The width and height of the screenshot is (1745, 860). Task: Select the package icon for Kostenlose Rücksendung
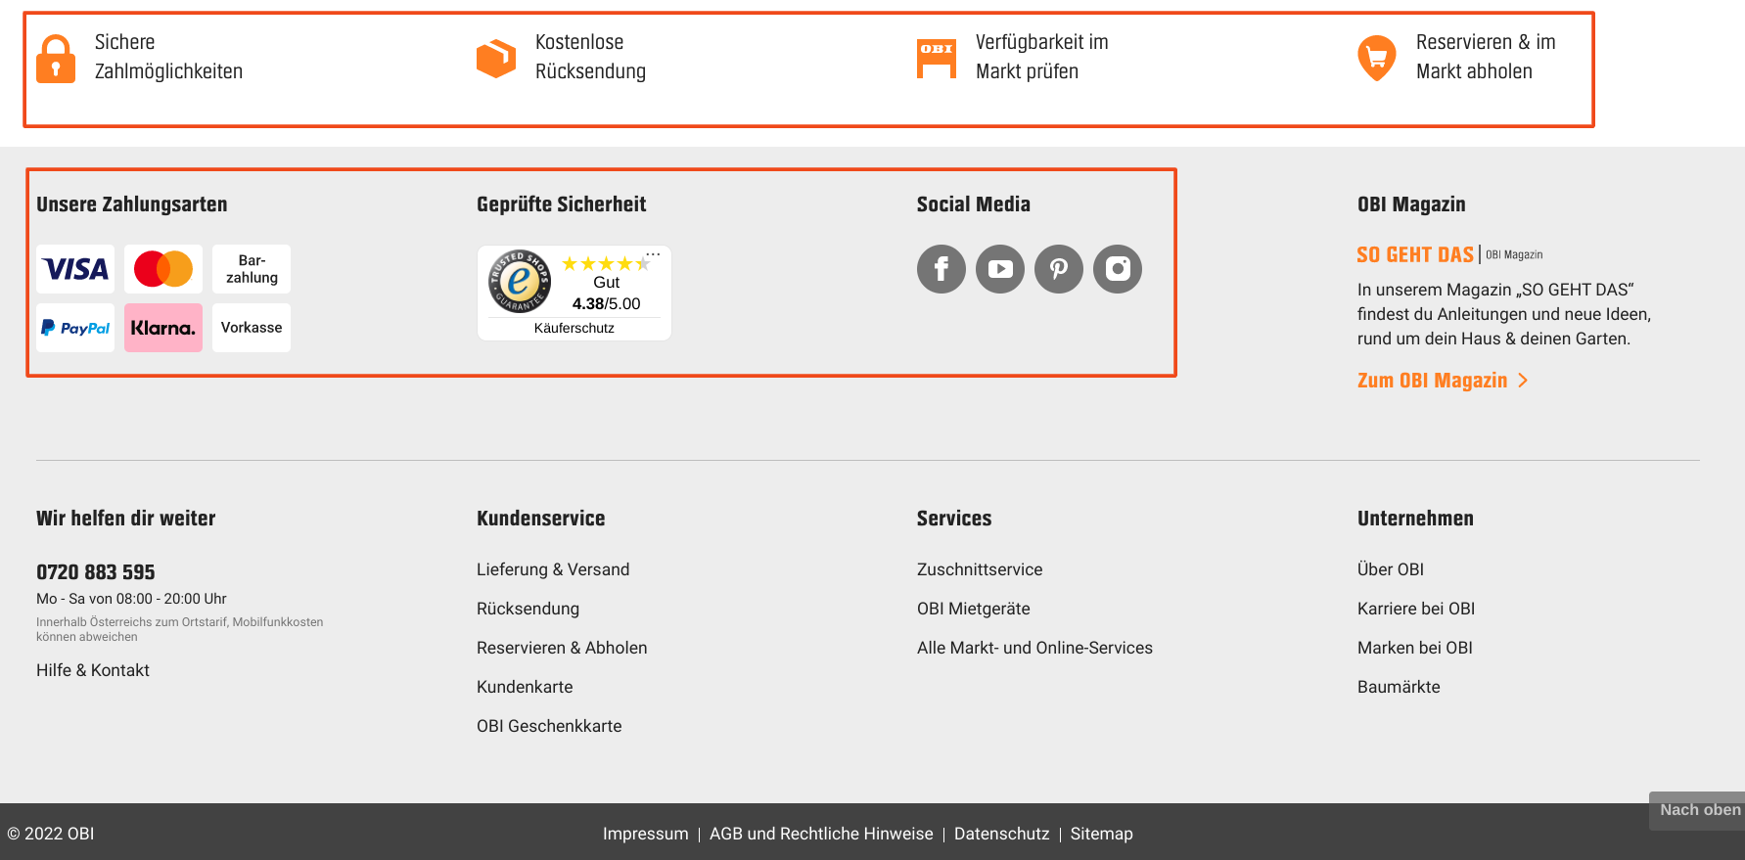point(496,58)
